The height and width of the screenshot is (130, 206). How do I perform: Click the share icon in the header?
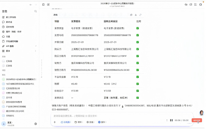(191, 5)
